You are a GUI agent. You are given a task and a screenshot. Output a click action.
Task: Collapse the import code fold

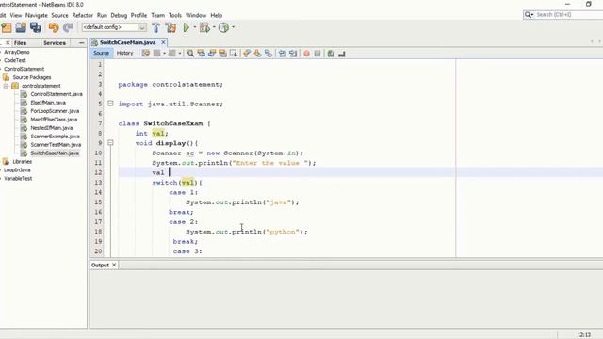tap(110, 104)
